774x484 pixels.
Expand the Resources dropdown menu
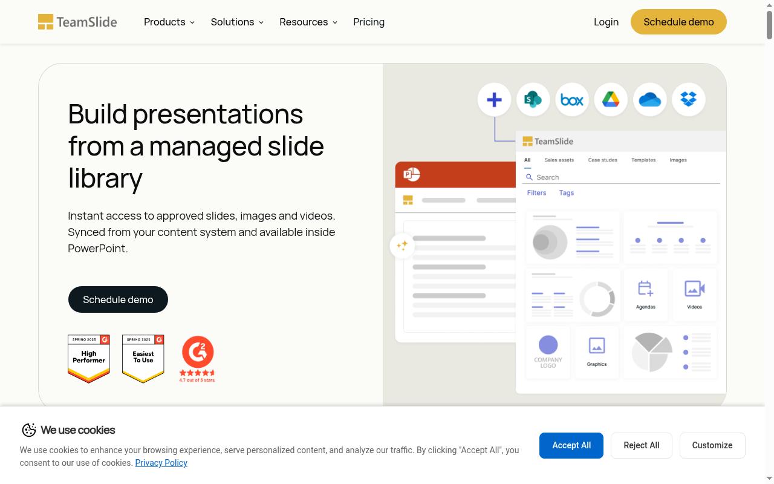[x=308, y=22]
